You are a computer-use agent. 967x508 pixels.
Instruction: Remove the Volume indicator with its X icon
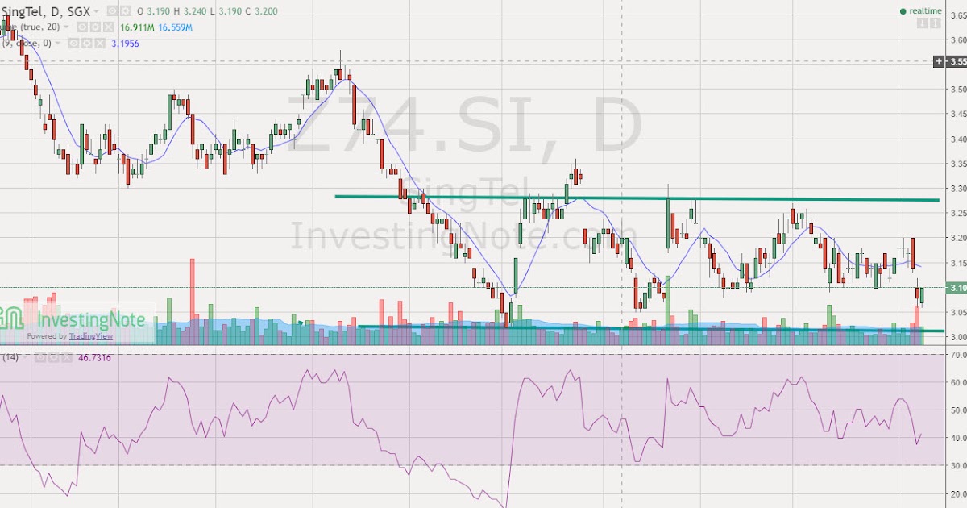click(107, 27)
